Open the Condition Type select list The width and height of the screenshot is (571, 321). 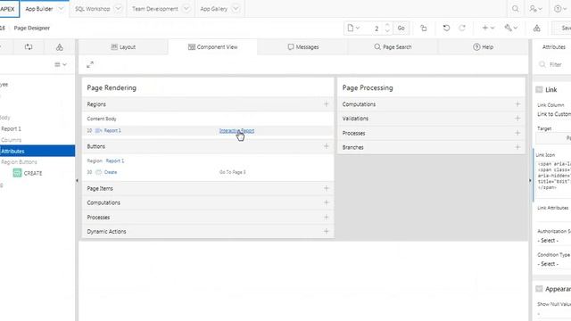click(x=554, y=264)
